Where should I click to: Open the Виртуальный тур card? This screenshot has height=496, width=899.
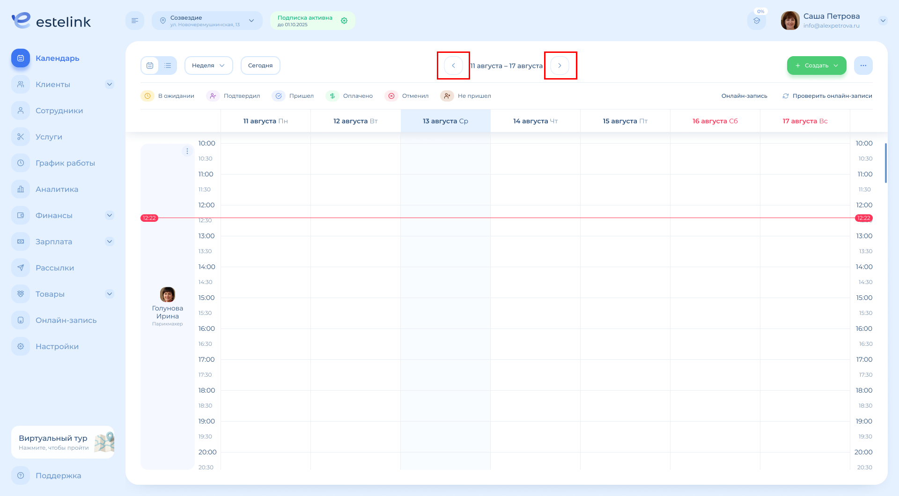pyautogui.click(x=63, y=442)
